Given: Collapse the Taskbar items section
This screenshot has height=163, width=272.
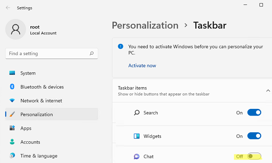Looking at the screenshot, I should (x=268, y=91).
